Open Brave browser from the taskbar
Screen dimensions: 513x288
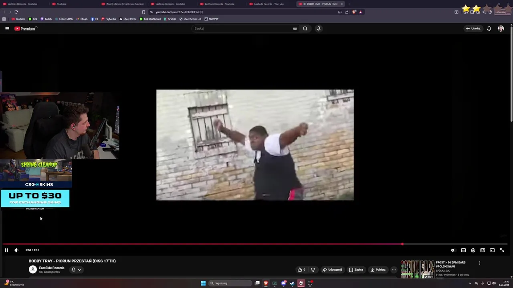[x=266, y=283]
